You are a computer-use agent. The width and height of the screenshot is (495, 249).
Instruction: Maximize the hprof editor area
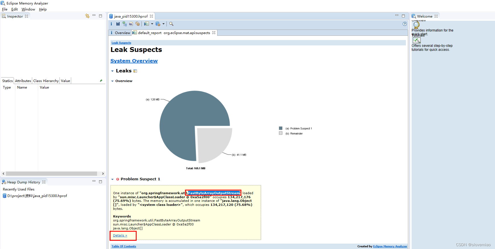[403, 16]
